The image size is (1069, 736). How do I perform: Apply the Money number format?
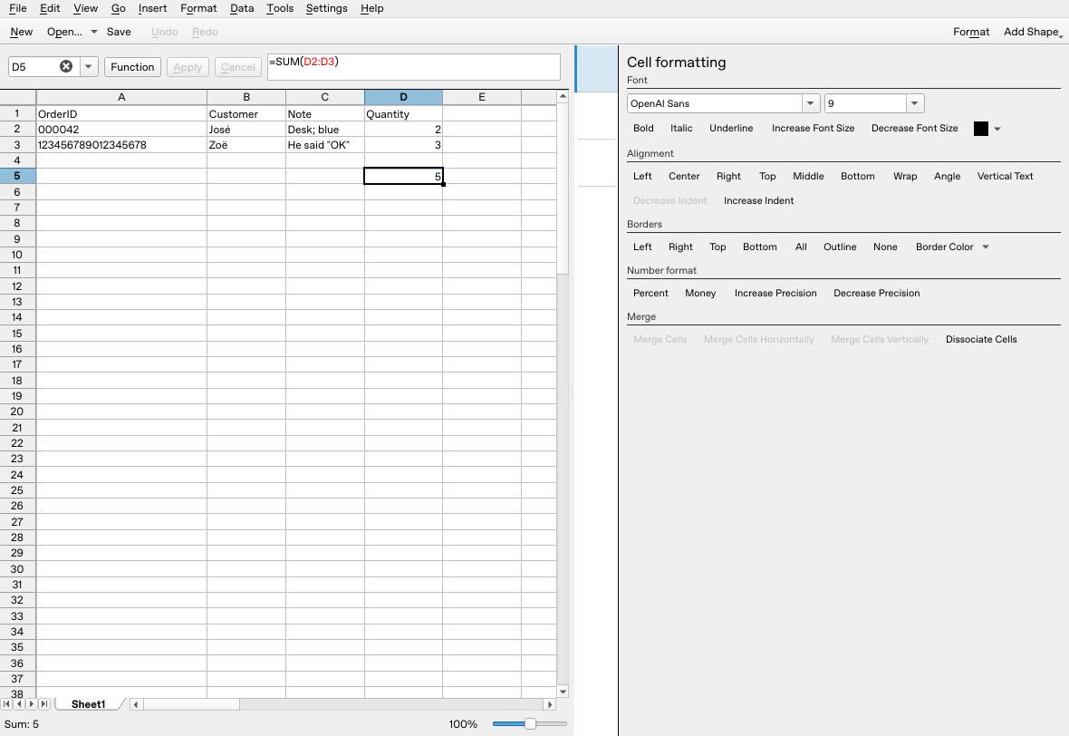pos(700,294)
